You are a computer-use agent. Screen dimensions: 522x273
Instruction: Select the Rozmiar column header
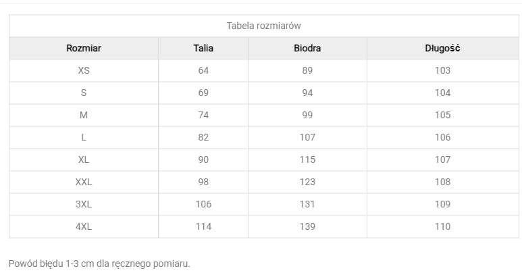(84, 49)
